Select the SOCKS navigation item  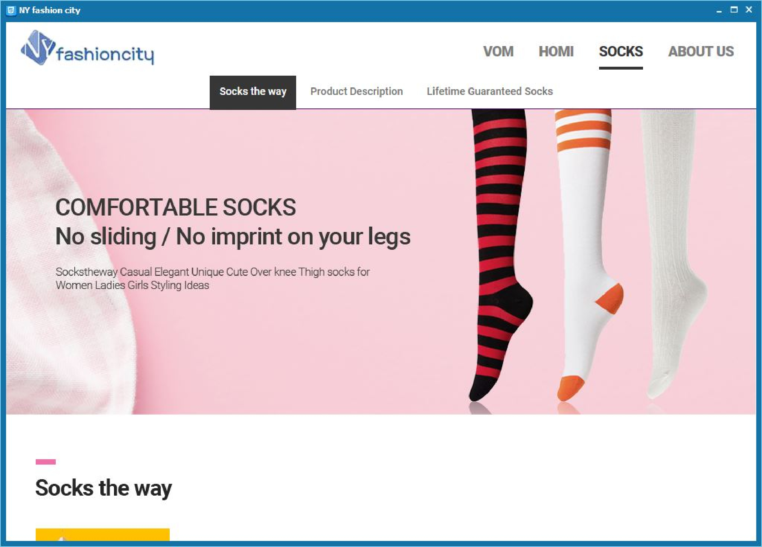point(621,51)
